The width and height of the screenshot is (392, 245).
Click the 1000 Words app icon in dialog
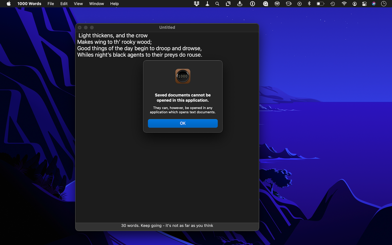(183, 76)
